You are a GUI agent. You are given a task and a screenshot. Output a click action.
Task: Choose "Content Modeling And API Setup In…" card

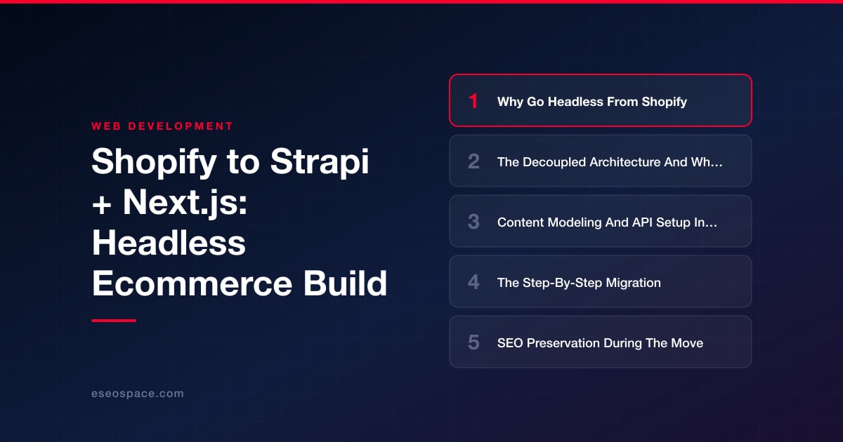click(x=601, y=221)
